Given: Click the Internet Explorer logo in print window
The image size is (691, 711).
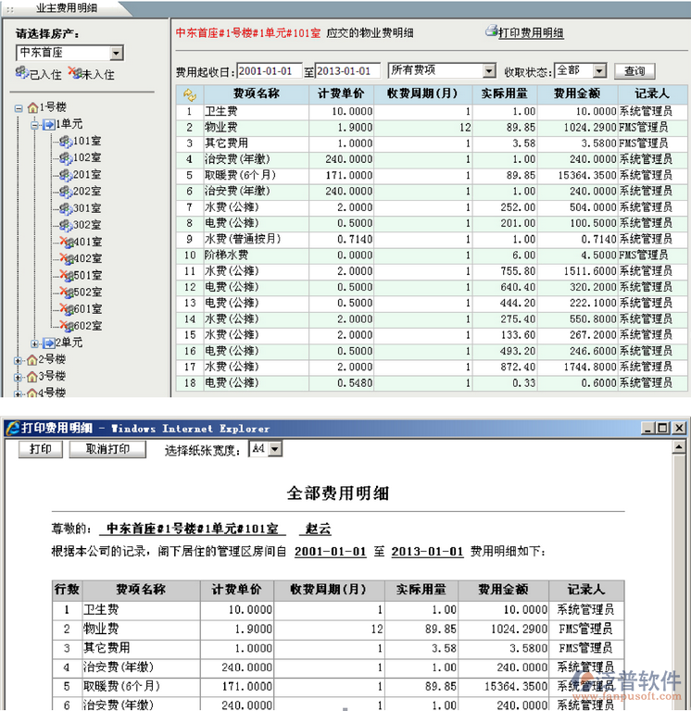Looking at the screenshot, I should click(x=13, y=428).
